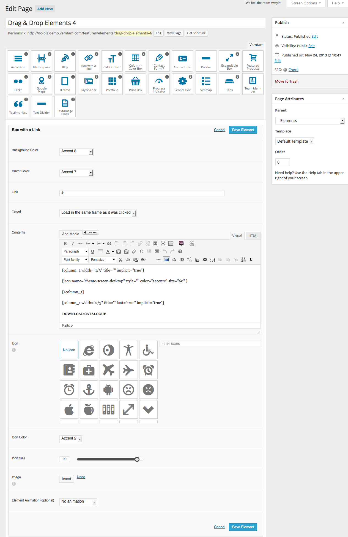Click the Add Media button
Image resolution: width=348 pixels, height=537 pixels.
(71, 234)
